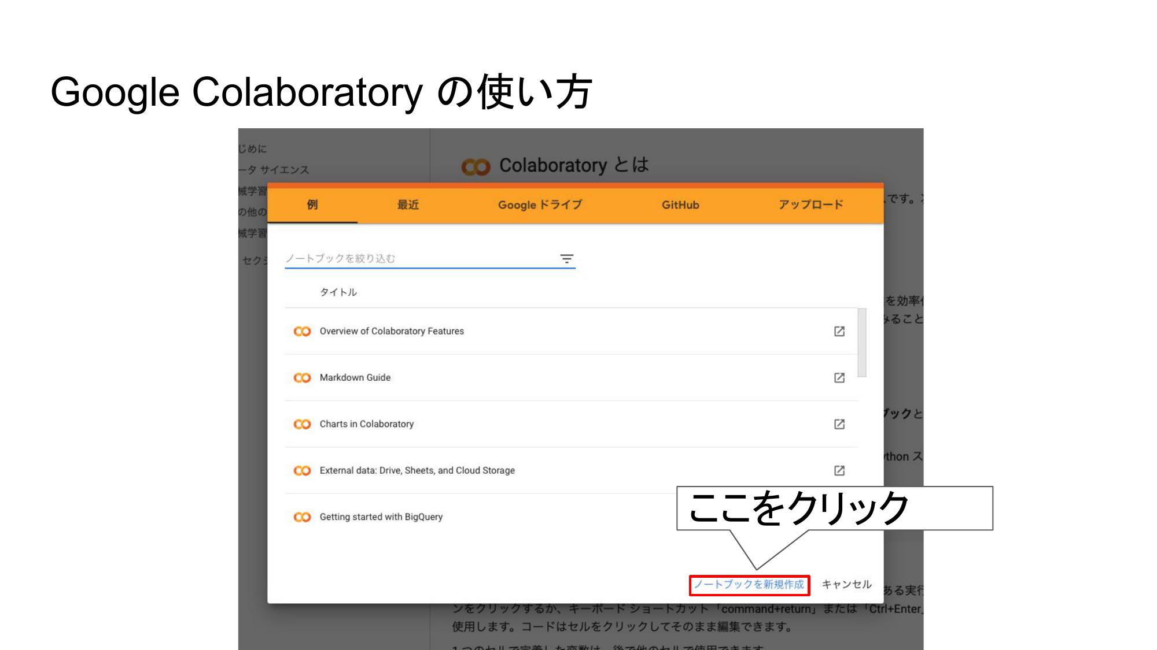Open Getting started with BigQuery notebook
The width and height of the screenshot is (1157, 650).
point(381,517)
